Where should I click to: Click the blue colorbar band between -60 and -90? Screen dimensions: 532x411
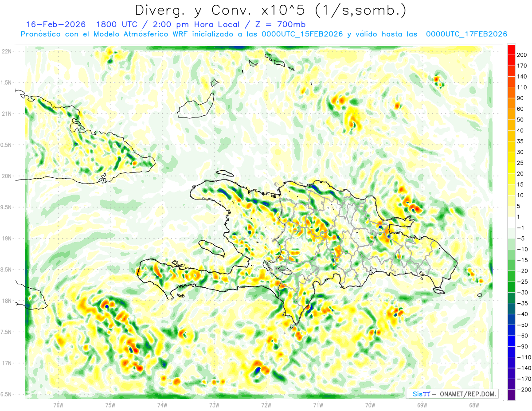pyautogui.click(x=511, y=341)
